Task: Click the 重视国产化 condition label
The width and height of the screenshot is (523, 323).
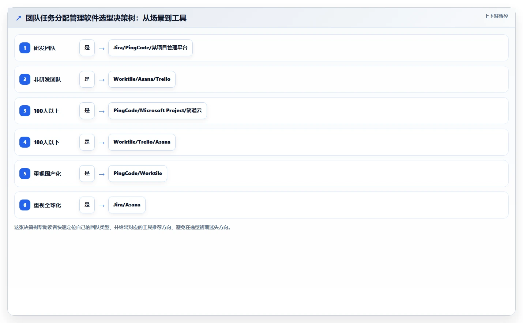Action: tap(47, 174)
